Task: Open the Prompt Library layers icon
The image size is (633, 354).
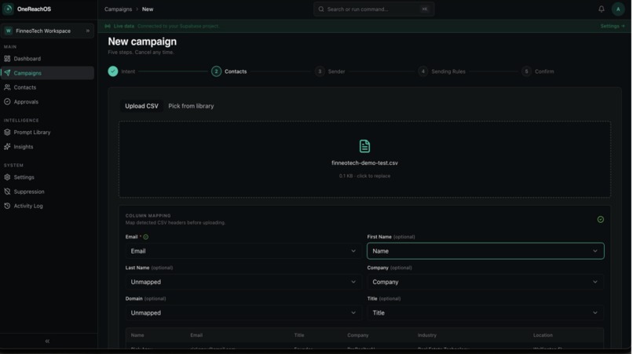Action: click(7, 132)
